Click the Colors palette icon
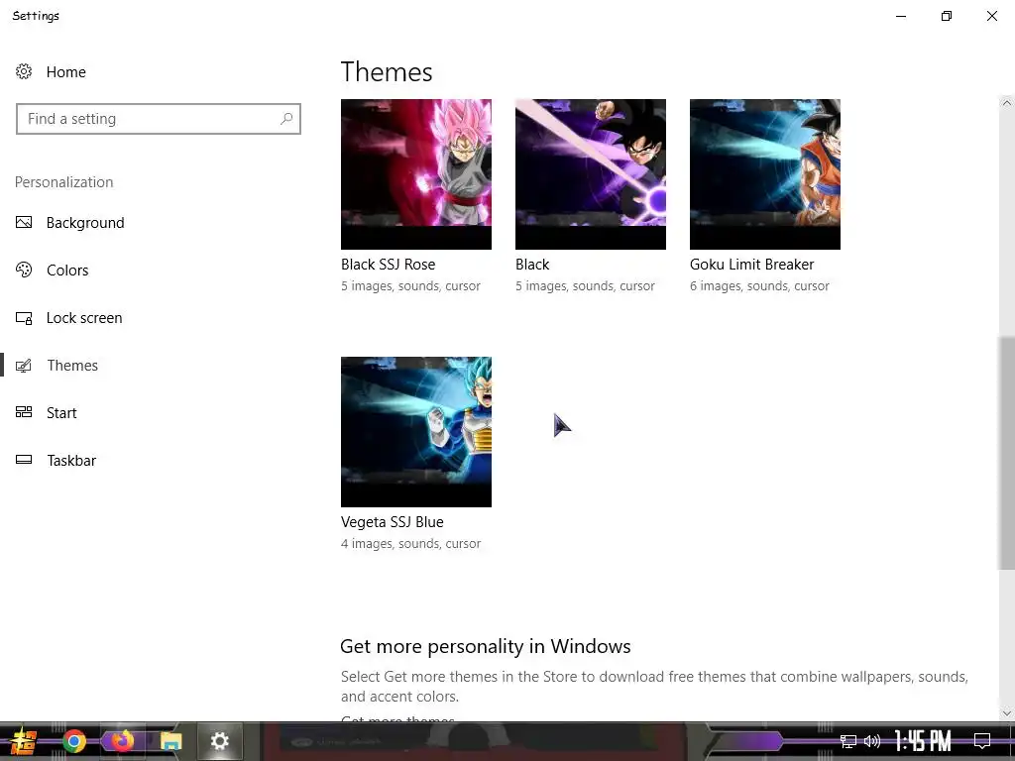Image resolution: width=1015 pixels, height=761 pixels. (24, 270)
